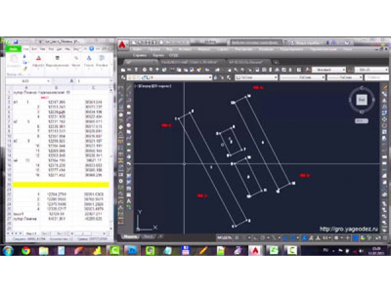Viewport: 391px width, 293px height.
Task: Open Google Chrome from the taskbar
Action: pos(26,251)
